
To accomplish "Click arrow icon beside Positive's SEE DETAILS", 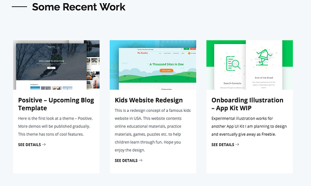I will click(x=44, y=145).
